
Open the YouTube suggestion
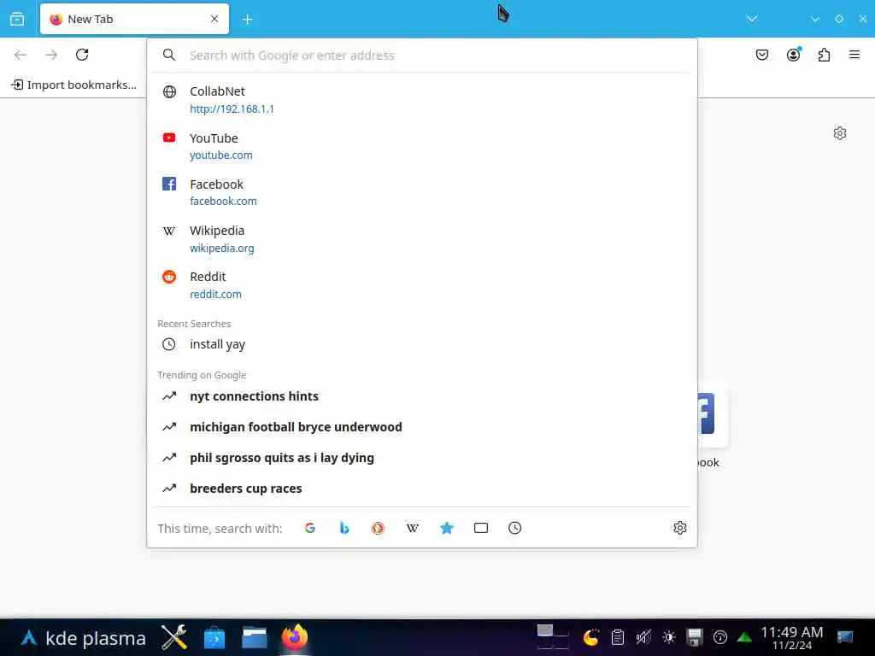click(x=422, y=146)
